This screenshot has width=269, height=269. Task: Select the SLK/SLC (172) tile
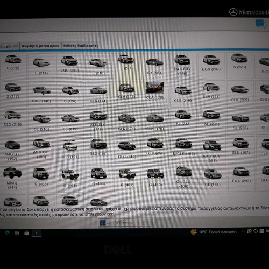[x=98, y=122]
